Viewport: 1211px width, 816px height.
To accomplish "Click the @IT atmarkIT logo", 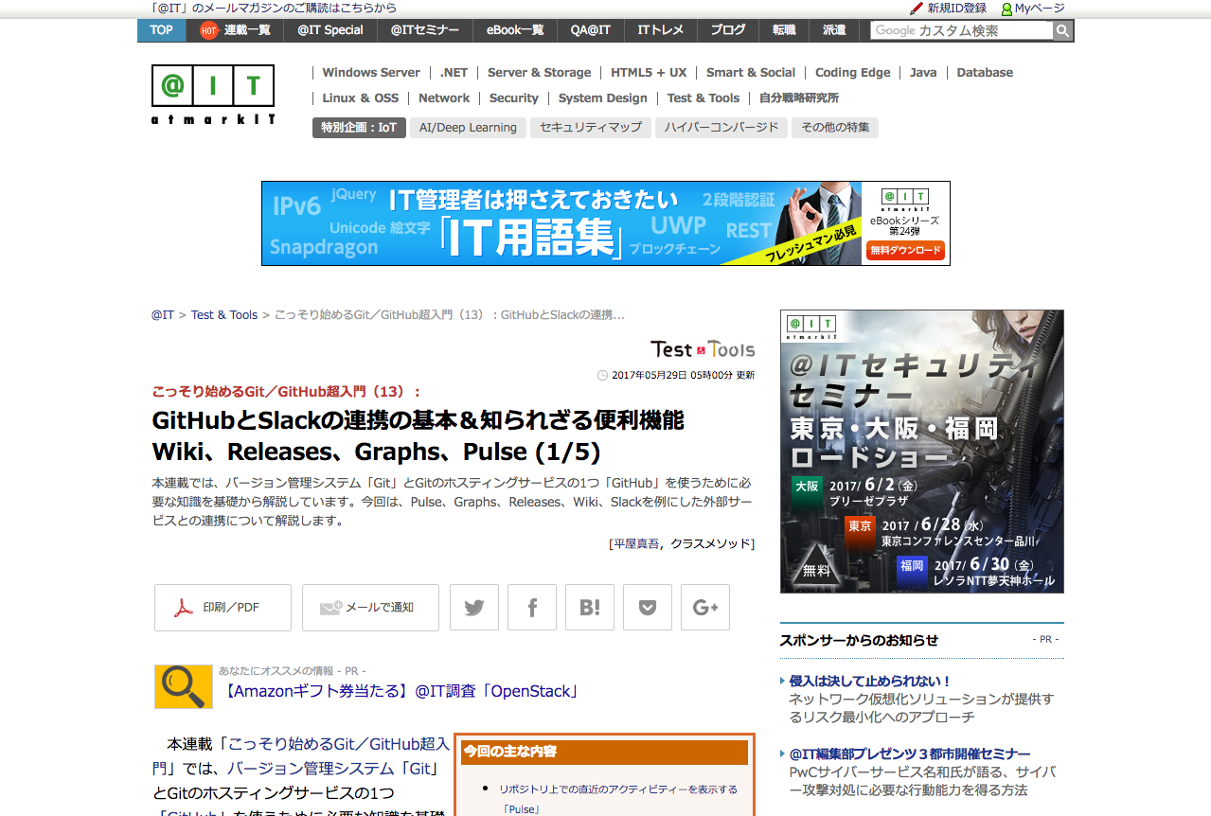I will pyautogui.click(x=213, y=95).
